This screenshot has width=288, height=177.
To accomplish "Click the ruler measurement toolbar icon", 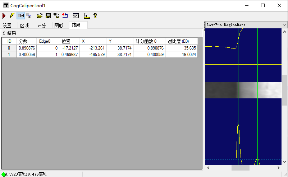I will (86, 16).
